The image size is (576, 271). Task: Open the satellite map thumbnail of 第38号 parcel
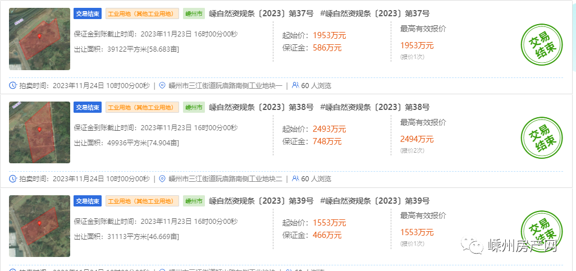pos(39,132)
